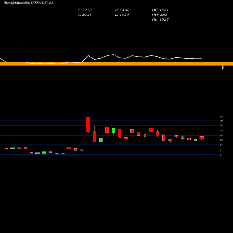Click the 24 price axis label
The image size is (233, 233).
pyautogui.click(x=221, y=135)
